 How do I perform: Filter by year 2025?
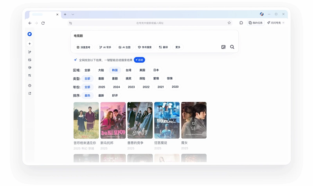click(x=102, y=87)
